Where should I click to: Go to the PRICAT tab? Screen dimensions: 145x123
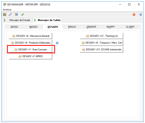(72, 27)
